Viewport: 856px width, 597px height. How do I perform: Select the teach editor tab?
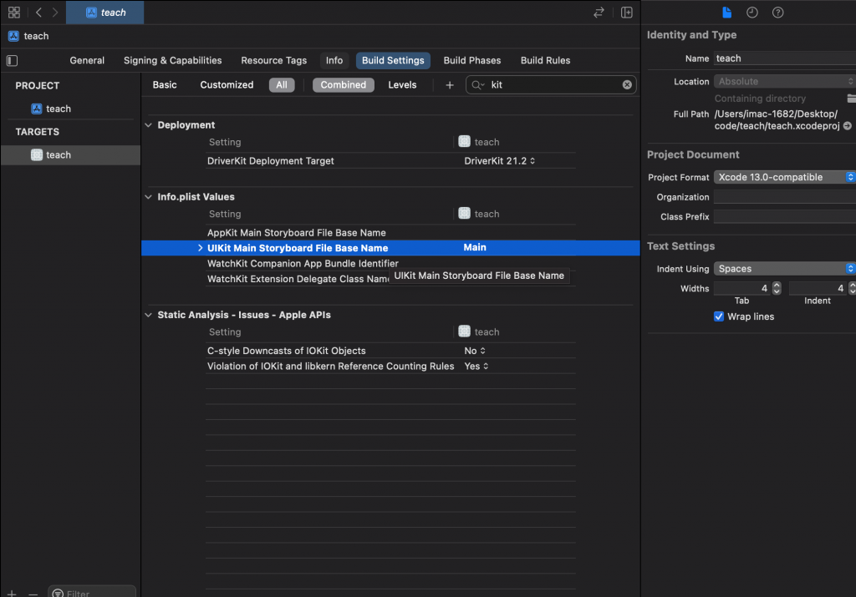pos(105,13)
